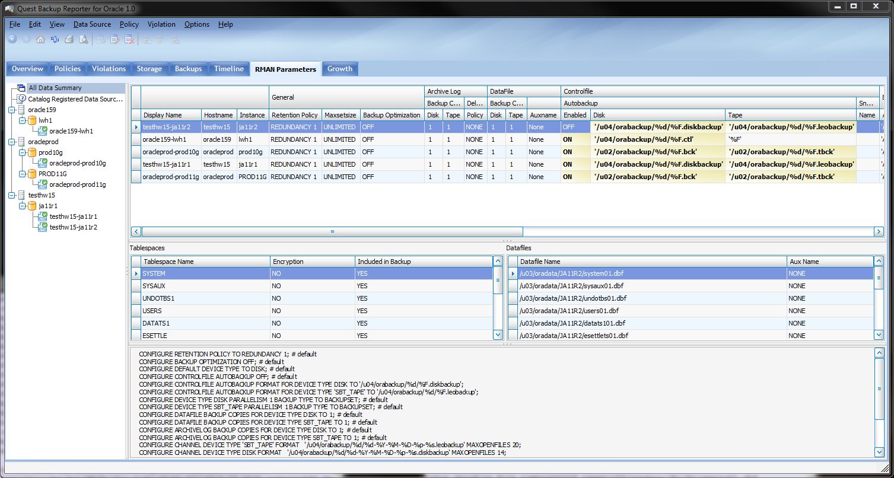Click the Edit item pencil toolbar icon
Image resolution: width=894 pixels, height=478 pixels.
tap(115, 40)
